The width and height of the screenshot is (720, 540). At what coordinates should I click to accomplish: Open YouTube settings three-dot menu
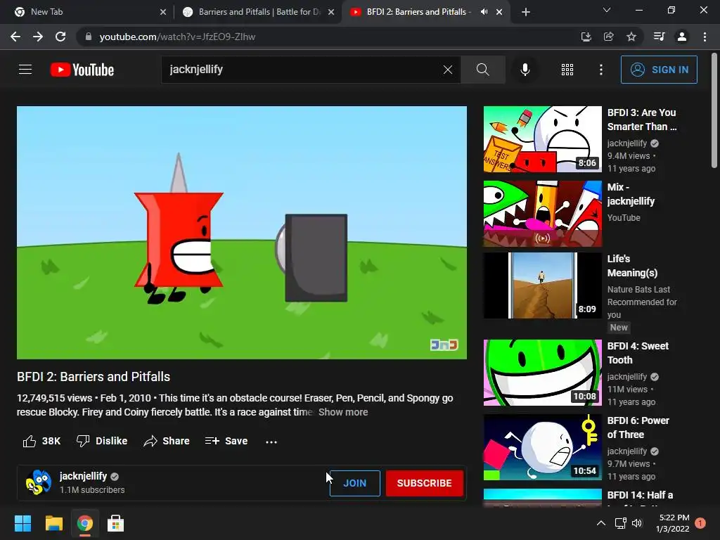[x=600, y=70]
